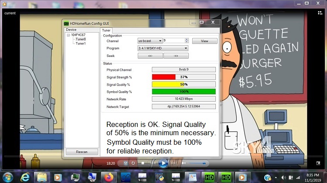Minimize the HDHomeRun Config GUI window
This screenshot has width=327, height=183.
[x=194, y=22]
